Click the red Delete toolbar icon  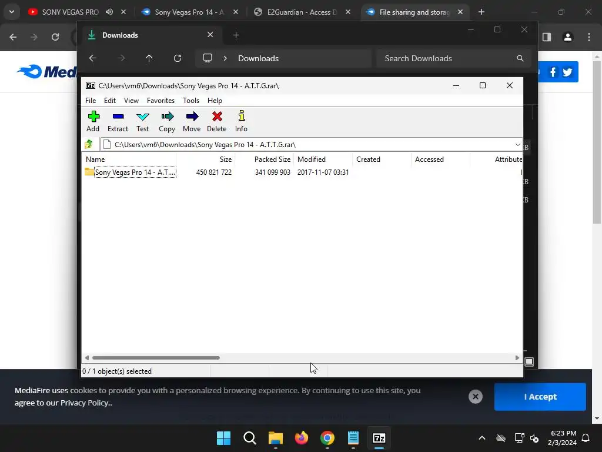(x=217, y=121)
